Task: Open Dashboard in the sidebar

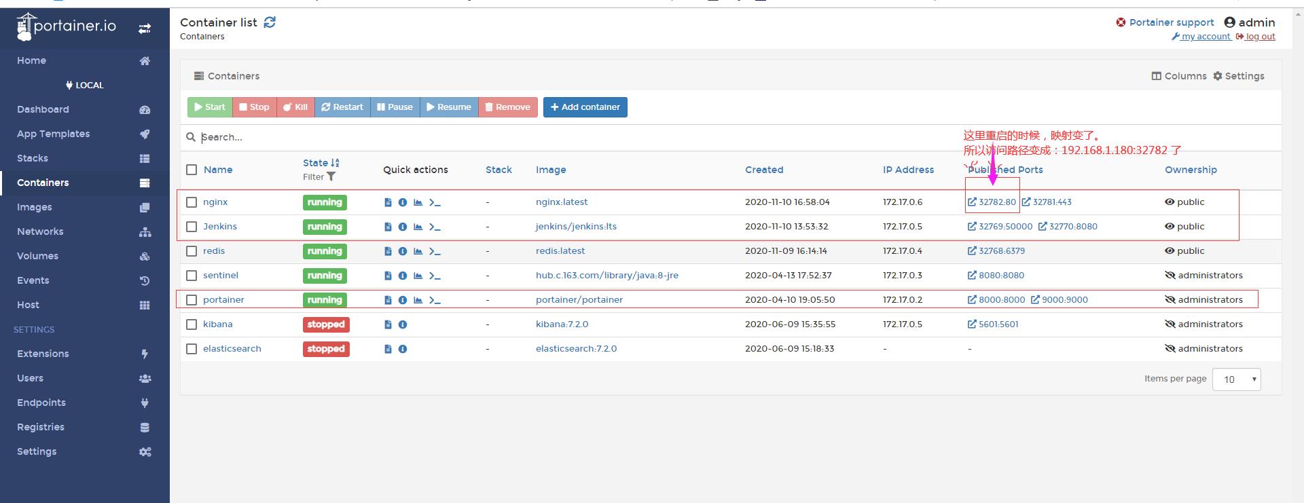Action: coord(85,109)
